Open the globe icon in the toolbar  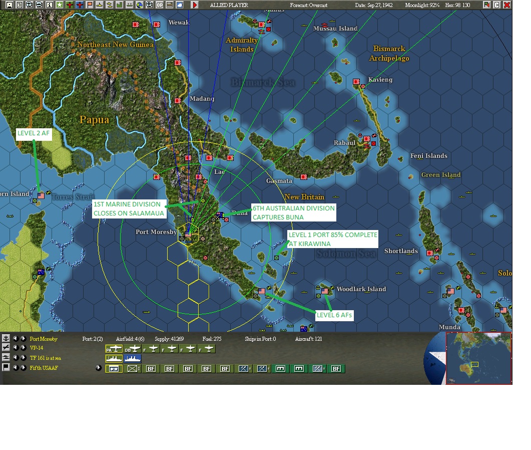(140, 5)
